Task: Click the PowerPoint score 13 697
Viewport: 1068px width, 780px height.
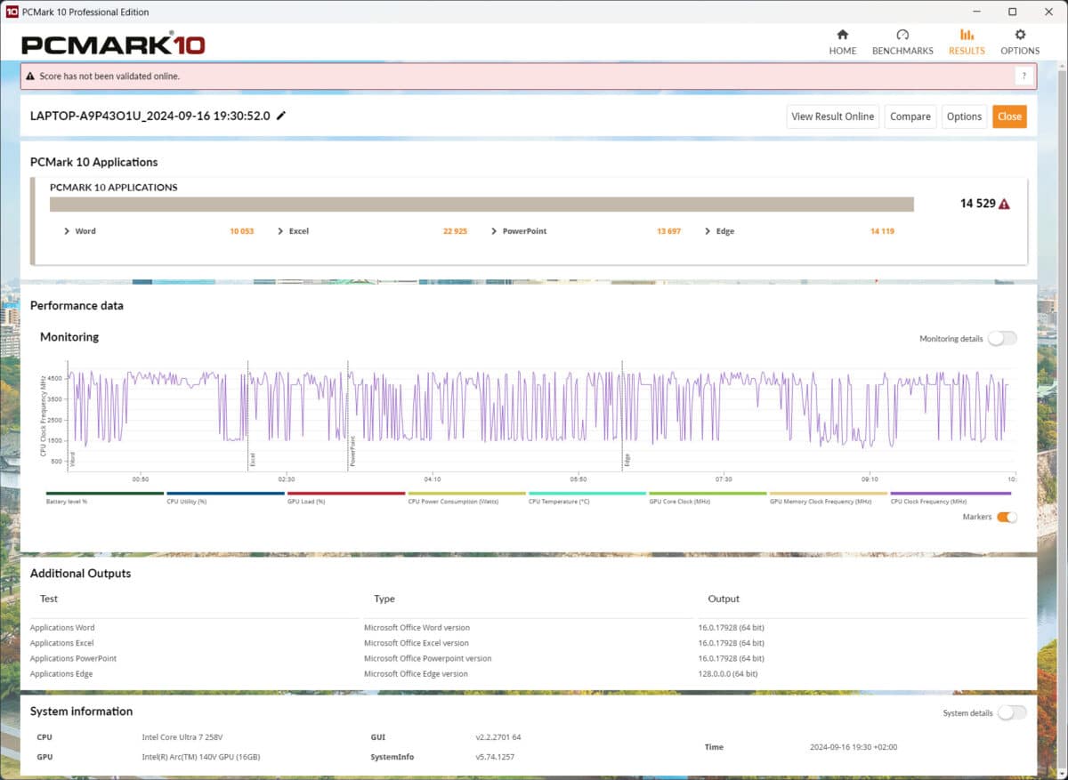Action: [668, 231]
